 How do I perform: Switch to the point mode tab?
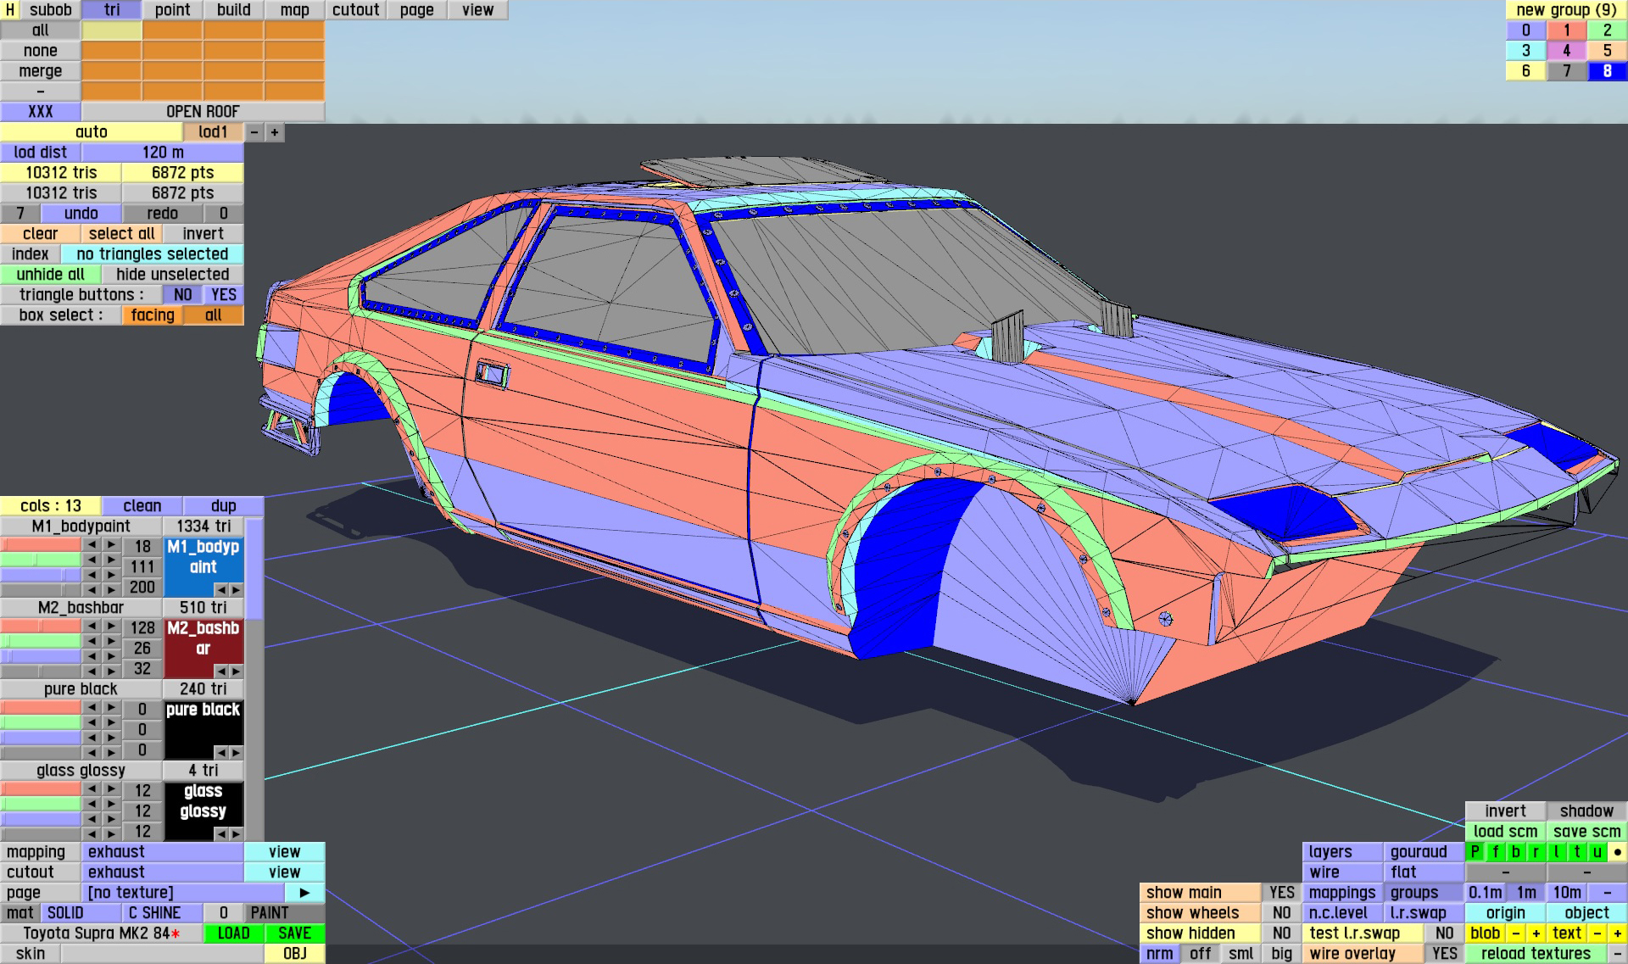tap(172, 10)
